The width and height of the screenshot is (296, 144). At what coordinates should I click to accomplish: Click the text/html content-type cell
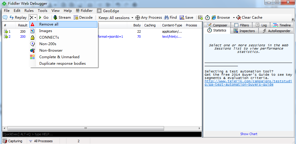point(172,37)
